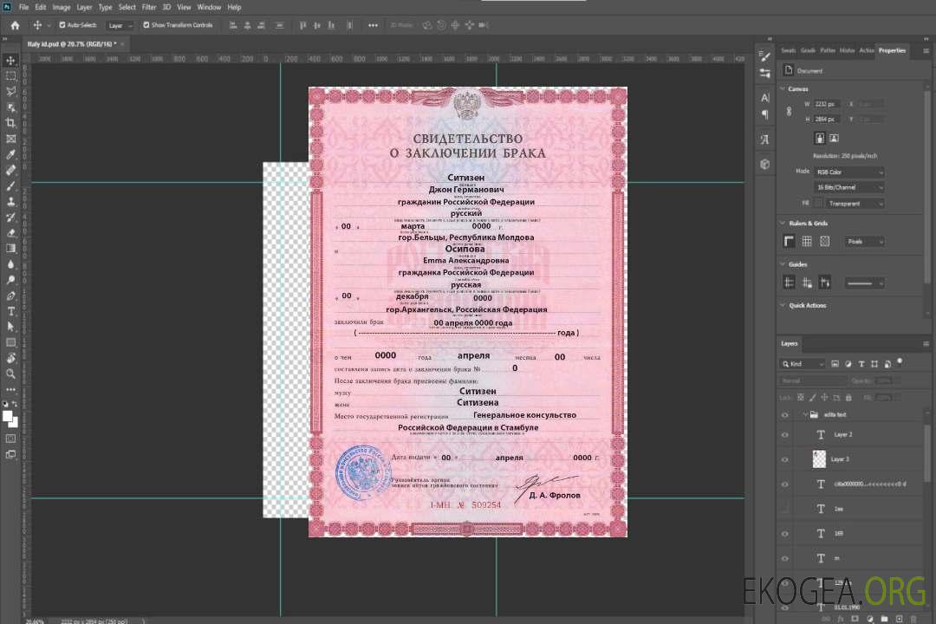Click the foreground/background color swatches
This screenshot has width=936, height=624.
coord(10,419)
